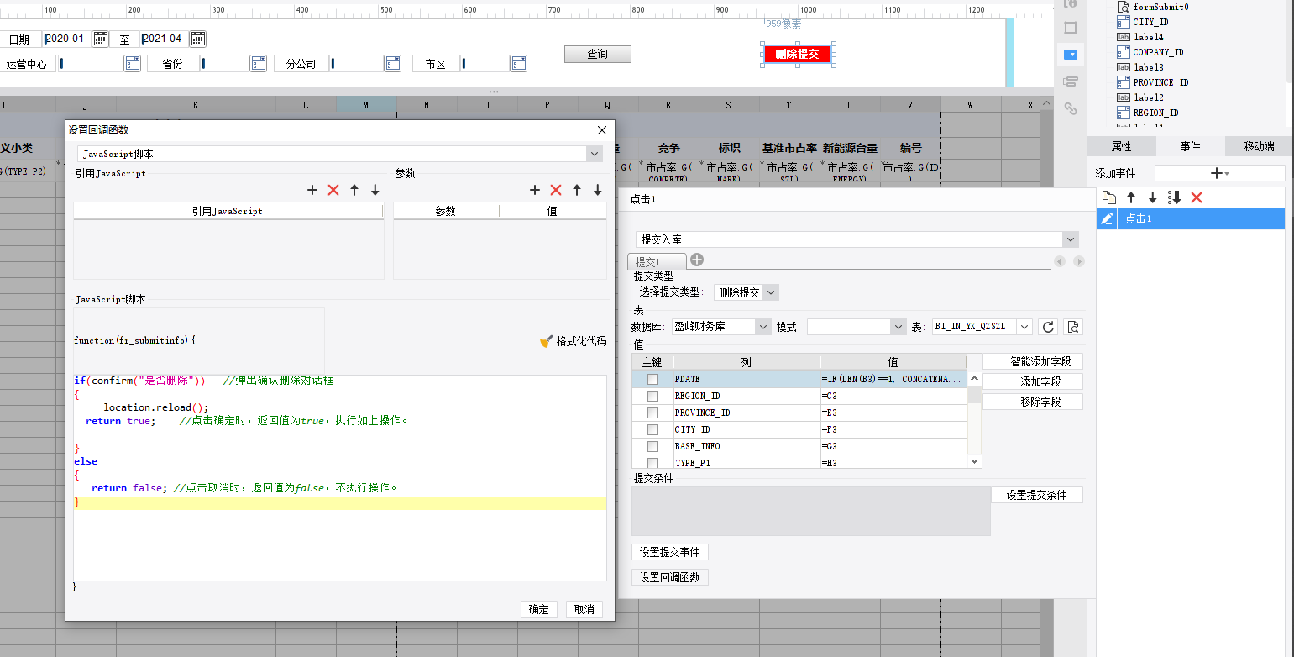Click the 移除字段 button

[x=1033, y=402]
